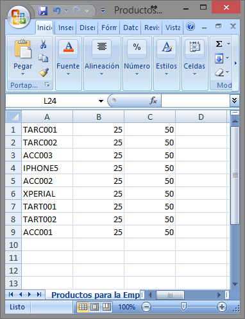Open the Undo history dropdown arrow
Image resolution: width=245 pixels, height=319 pixels.
(x=66, y=11)
